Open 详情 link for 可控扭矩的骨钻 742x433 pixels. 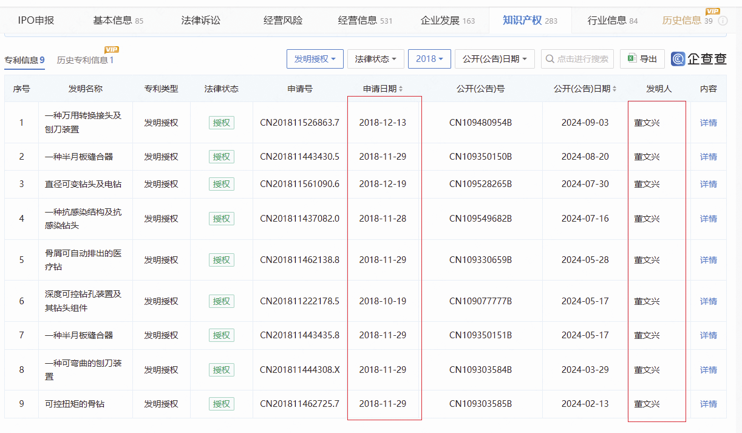708,404
